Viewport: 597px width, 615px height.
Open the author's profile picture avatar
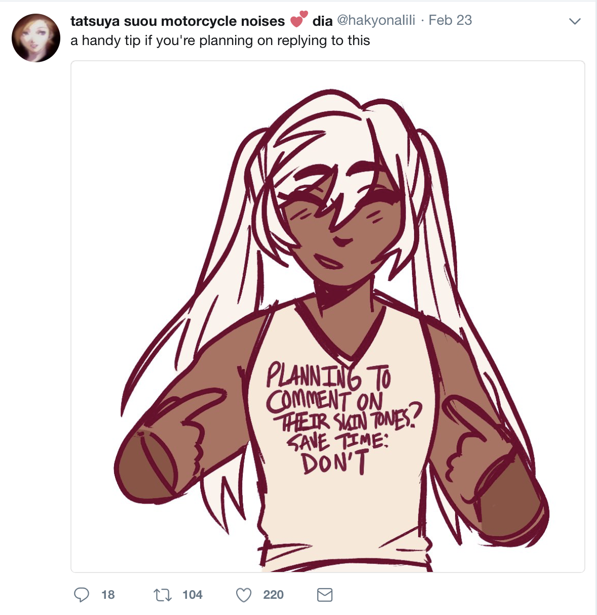coord(36,38)
